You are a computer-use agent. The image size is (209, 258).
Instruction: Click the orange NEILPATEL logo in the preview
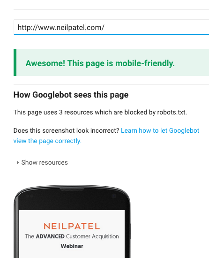point(72,226)
